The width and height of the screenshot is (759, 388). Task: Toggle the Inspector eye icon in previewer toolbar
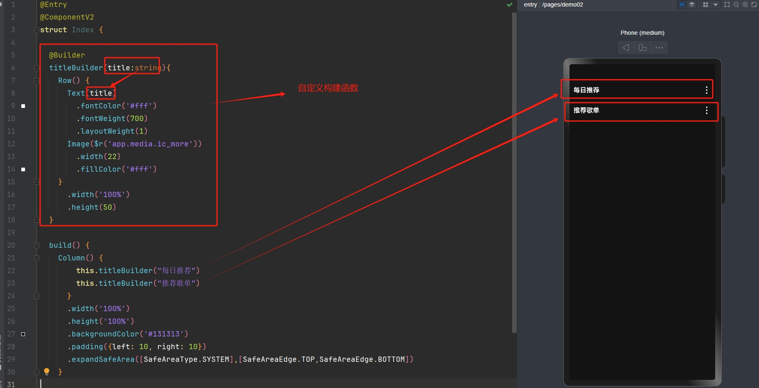[682, 5]
